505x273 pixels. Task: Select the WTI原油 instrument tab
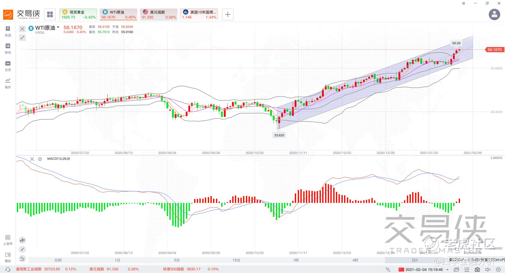[x=119, y=14]
